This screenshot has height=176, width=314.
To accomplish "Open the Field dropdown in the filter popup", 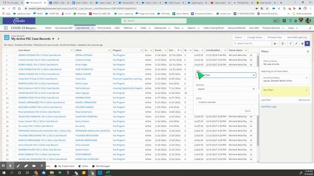I will tap(226, 75).
